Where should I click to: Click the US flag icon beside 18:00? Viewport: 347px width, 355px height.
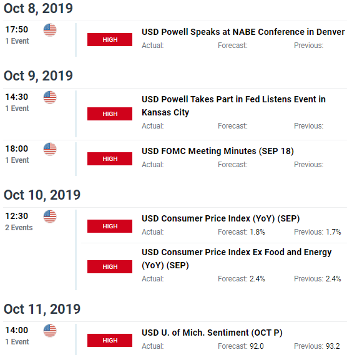pyautogui.click(x=50, y=149)
